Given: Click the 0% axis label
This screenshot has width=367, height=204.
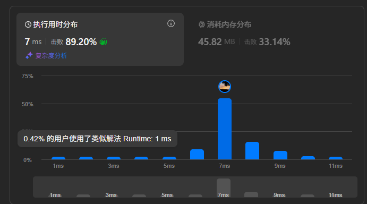Looking at the screenshot, I should 28,160.
